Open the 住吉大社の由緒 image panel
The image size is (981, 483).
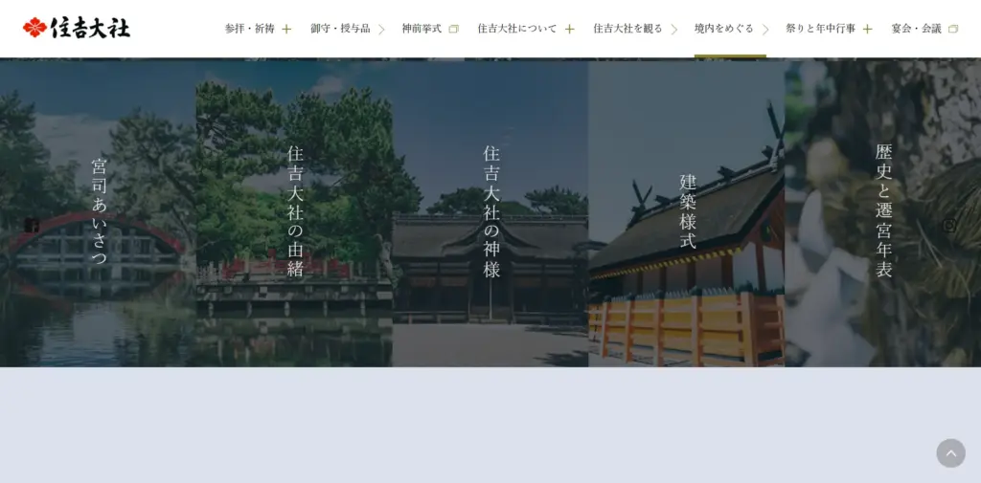coord(294,212)
